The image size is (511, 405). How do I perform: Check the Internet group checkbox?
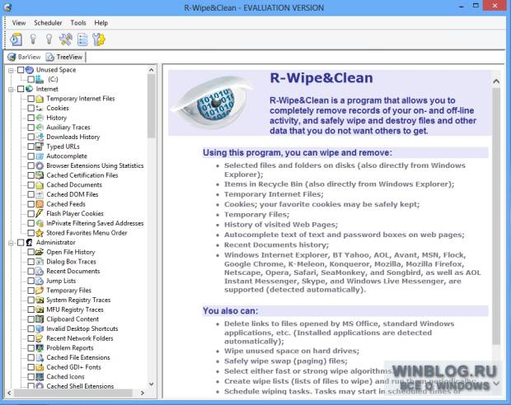21,89
